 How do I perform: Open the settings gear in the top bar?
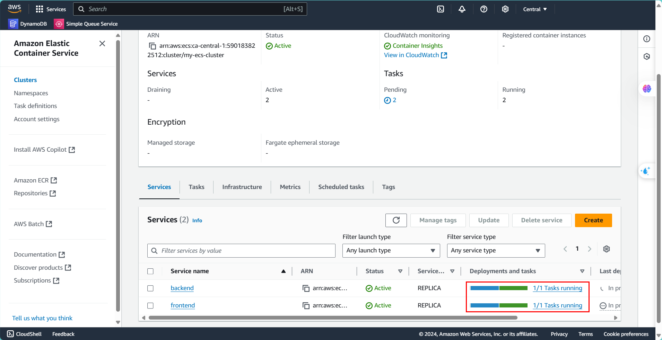coord(505,9)
